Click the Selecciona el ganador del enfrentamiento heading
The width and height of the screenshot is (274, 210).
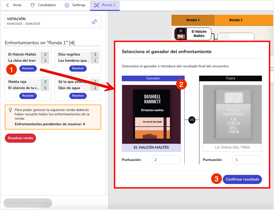pos(167,52)
